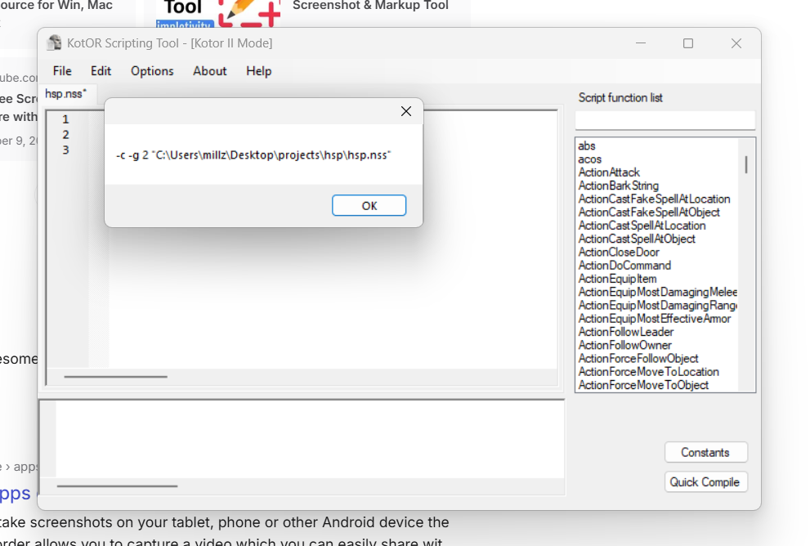This screenshot has height=546, width=810.
Task: Click the Quick Compile button
Action: click(705, 482)
